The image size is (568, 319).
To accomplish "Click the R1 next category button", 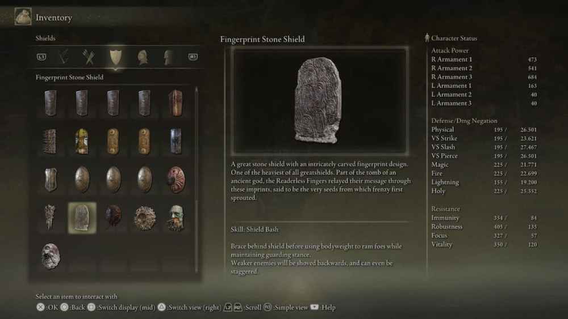I will (x=193, y=57).
